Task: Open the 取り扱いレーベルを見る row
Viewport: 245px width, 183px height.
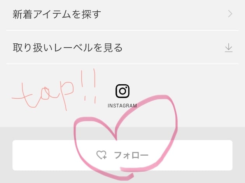Action: (x=122, y=47)
